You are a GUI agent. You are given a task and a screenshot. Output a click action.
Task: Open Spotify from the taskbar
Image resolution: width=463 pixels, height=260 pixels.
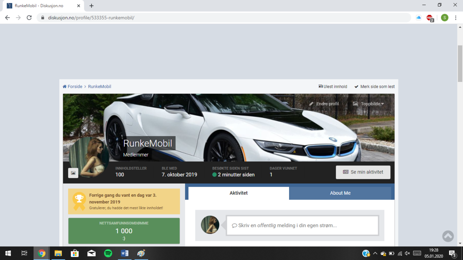point(108,253)
